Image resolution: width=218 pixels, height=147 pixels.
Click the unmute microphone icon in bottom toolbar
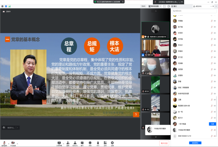4,143
